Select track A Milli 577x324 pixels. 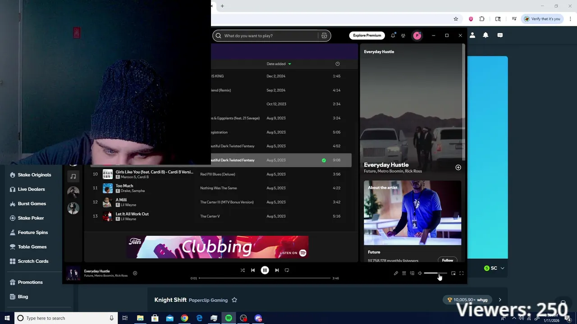[x=121, y=200]
